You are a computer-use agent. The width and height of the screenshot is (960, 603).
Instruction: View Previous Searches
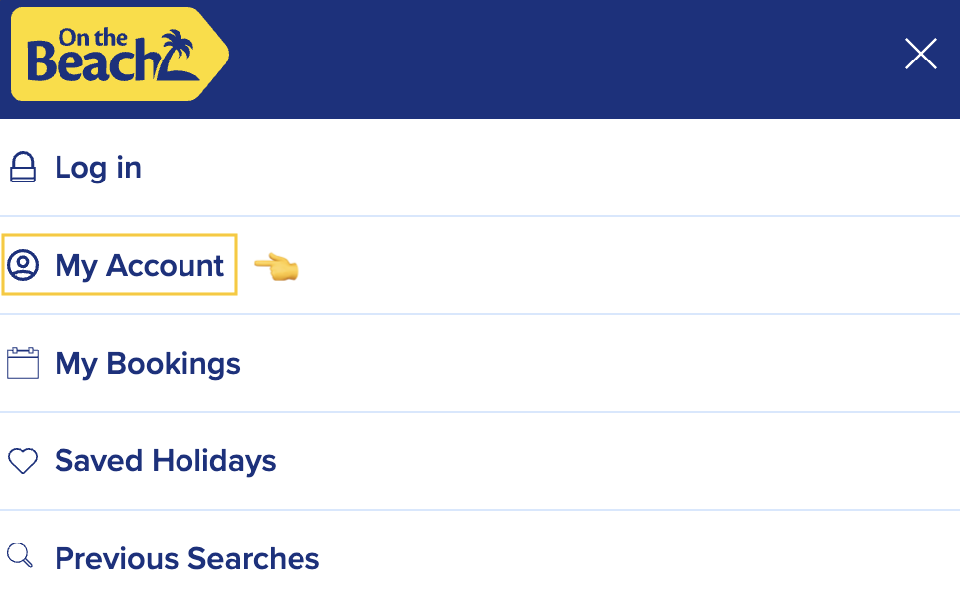click(x=187, y=558)
